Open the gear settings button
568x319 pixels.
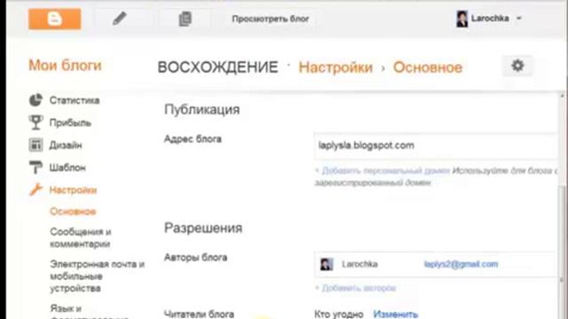pyautogui.click(x=517, y=66)
